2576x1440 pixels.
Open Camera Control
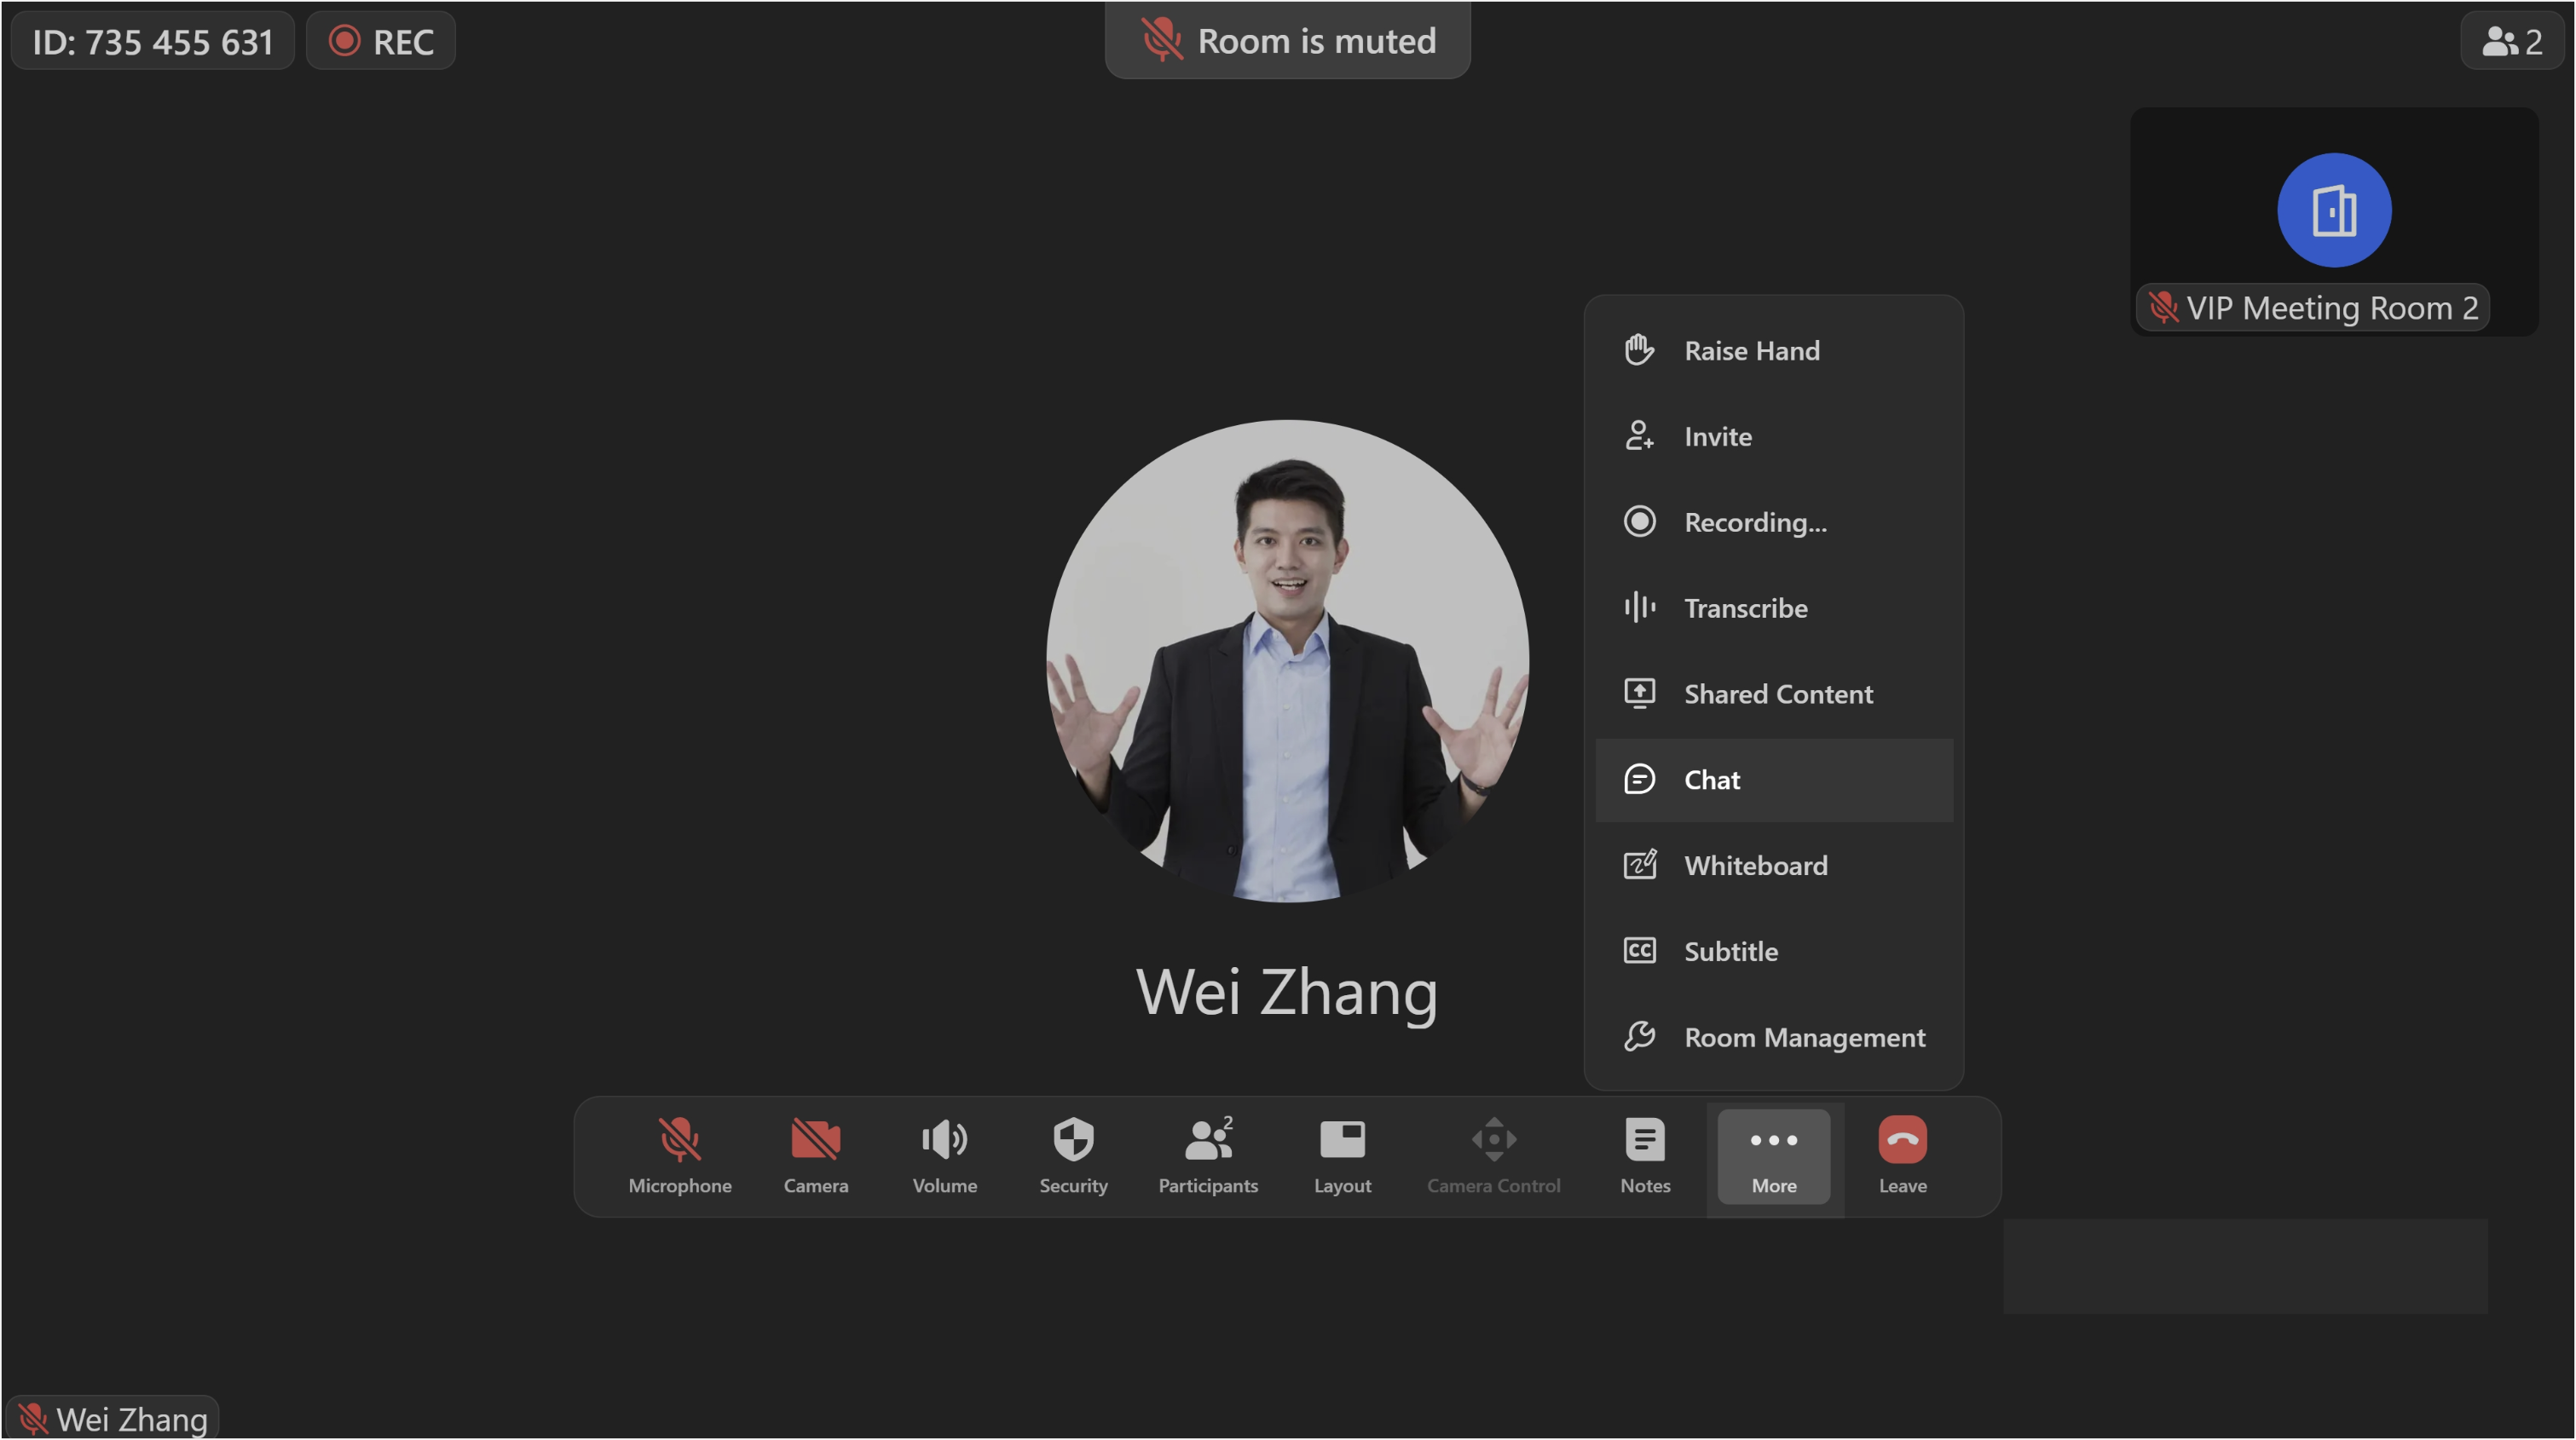click(1493, 1156)
